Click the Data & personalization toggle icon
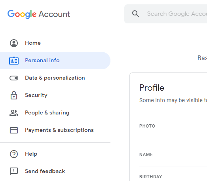The height and width of the screenshot is (181, 207). [x=14, y=78]
